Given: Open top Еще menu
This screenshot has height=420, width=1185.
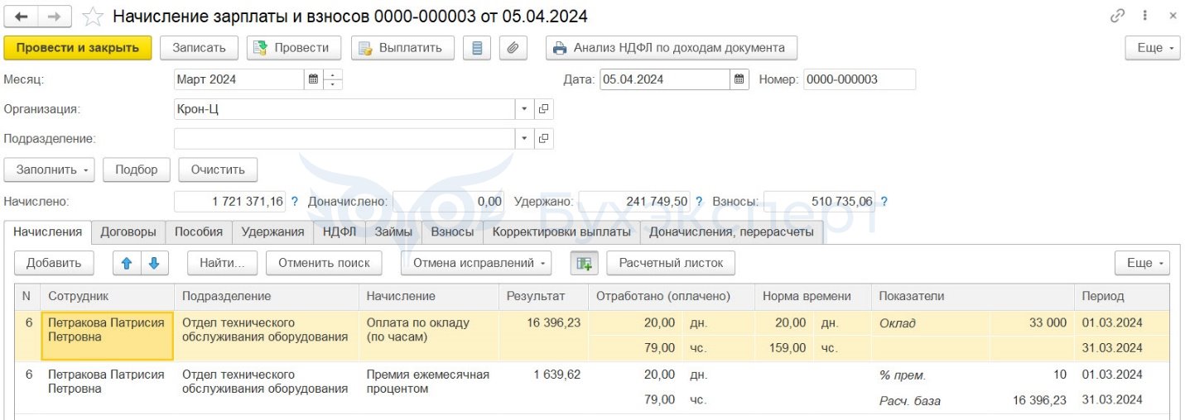Looking at the screenshot, I should pos(1152,48).
